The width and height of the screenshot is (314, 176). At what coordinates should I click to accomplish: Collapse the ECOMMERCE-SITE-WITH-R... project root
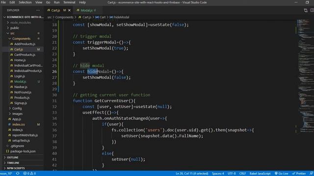pos(24,17)
